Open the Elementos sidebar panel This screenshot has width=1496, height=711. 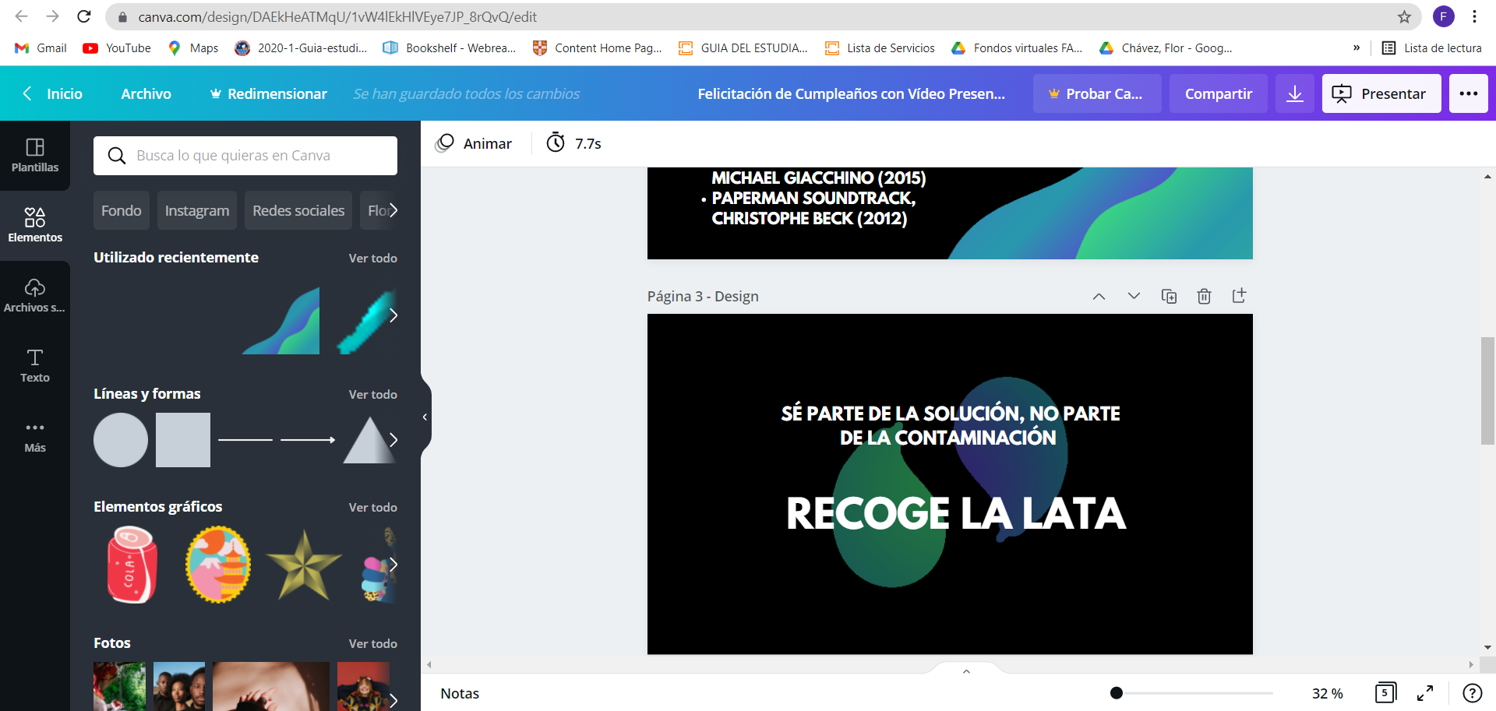[35, 225]
